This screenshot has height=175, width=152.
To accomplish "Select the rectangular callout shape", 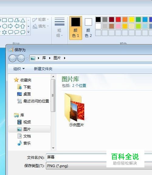I will click(11, 32).
